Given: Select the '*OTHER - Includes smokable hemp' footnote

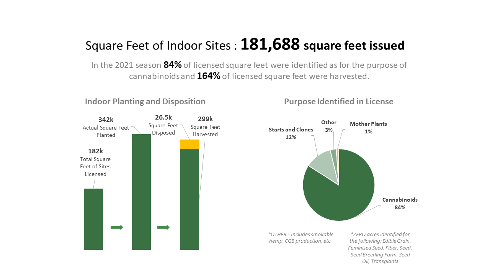Looking at the screenshot, I should 301,238.
